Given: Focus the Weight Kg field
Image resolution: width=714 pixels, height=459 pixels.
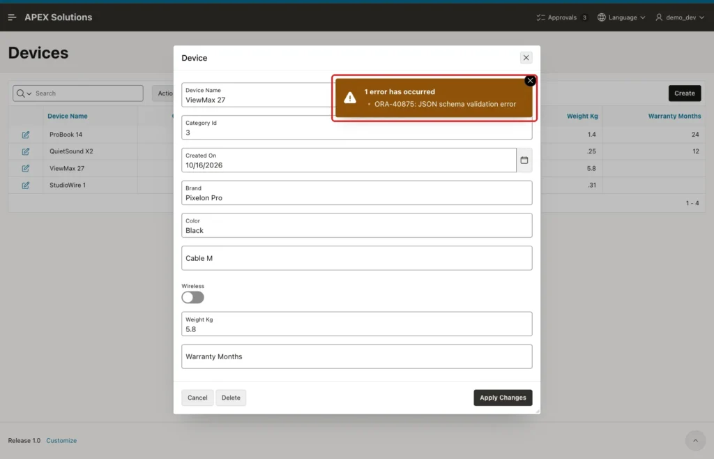Looking at the screenshot, I should click(356, 324).
